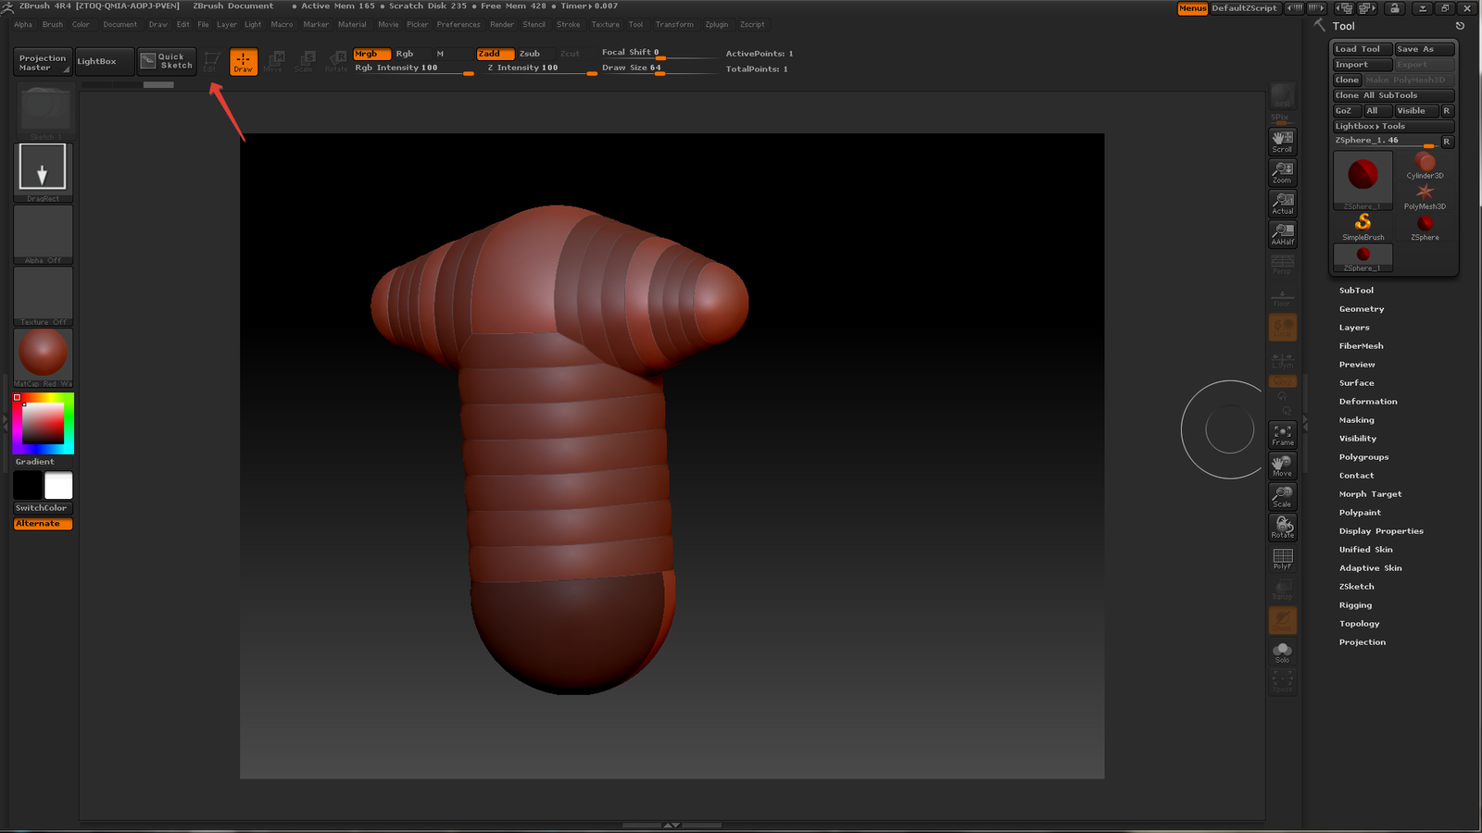The image size is (1482, 833).
Task: Open the Preferences menu
Action: coord(458,25)
